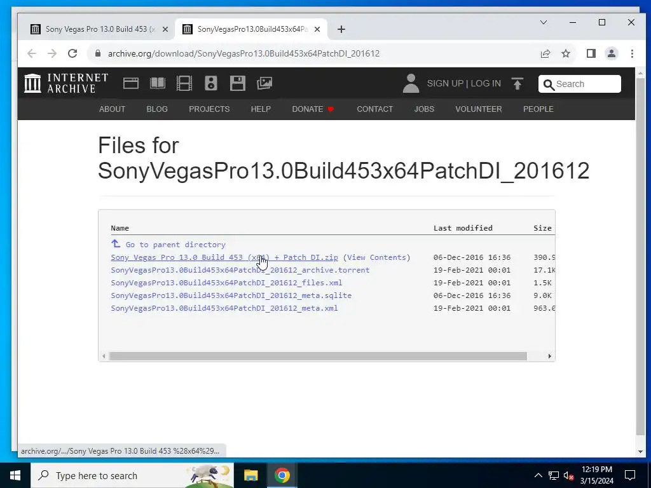Close the active SonyVegasPro13.0Build453x64 tab
Screen dimensions: 651x488
point(317,29)
